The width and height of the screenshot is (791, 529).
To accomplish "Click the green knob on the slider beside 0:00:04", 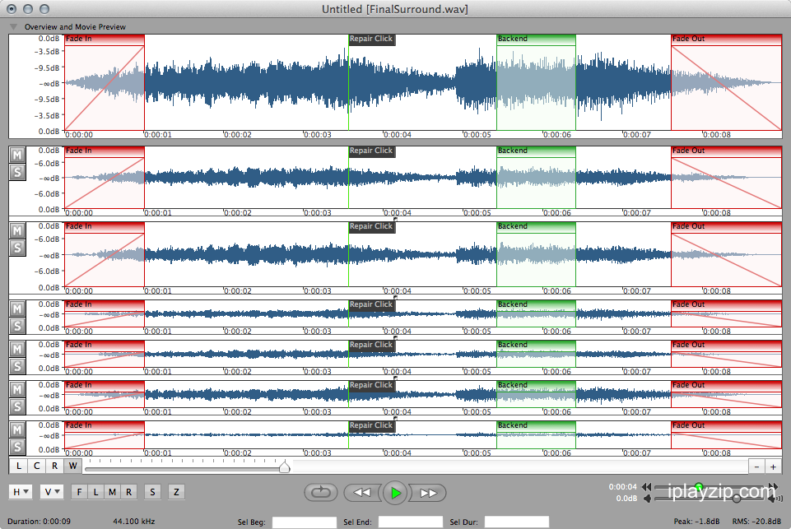I will coord(699,487).
